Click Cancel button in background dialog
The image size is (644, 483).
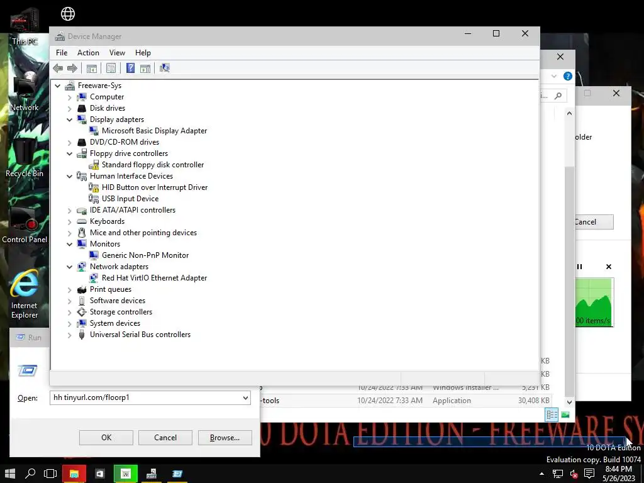594,222
